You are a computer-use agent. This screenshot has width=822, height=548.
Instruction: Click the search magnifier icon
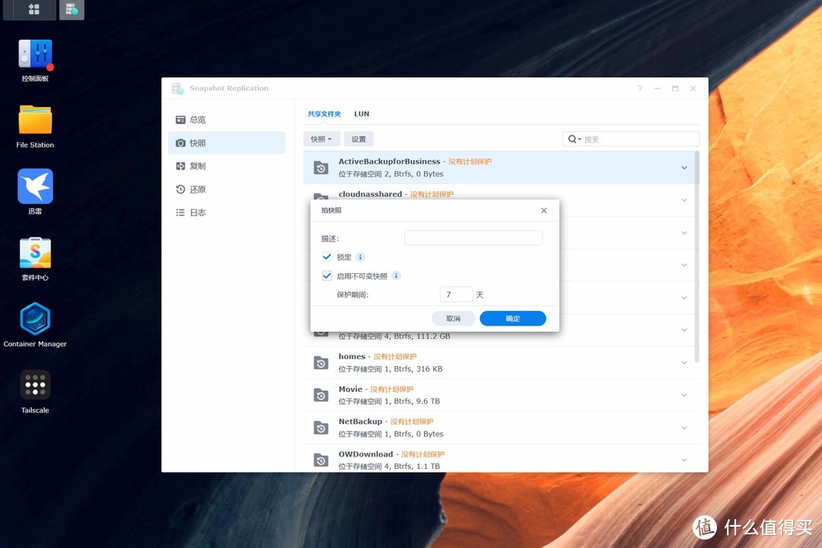(x=572, y=139)
